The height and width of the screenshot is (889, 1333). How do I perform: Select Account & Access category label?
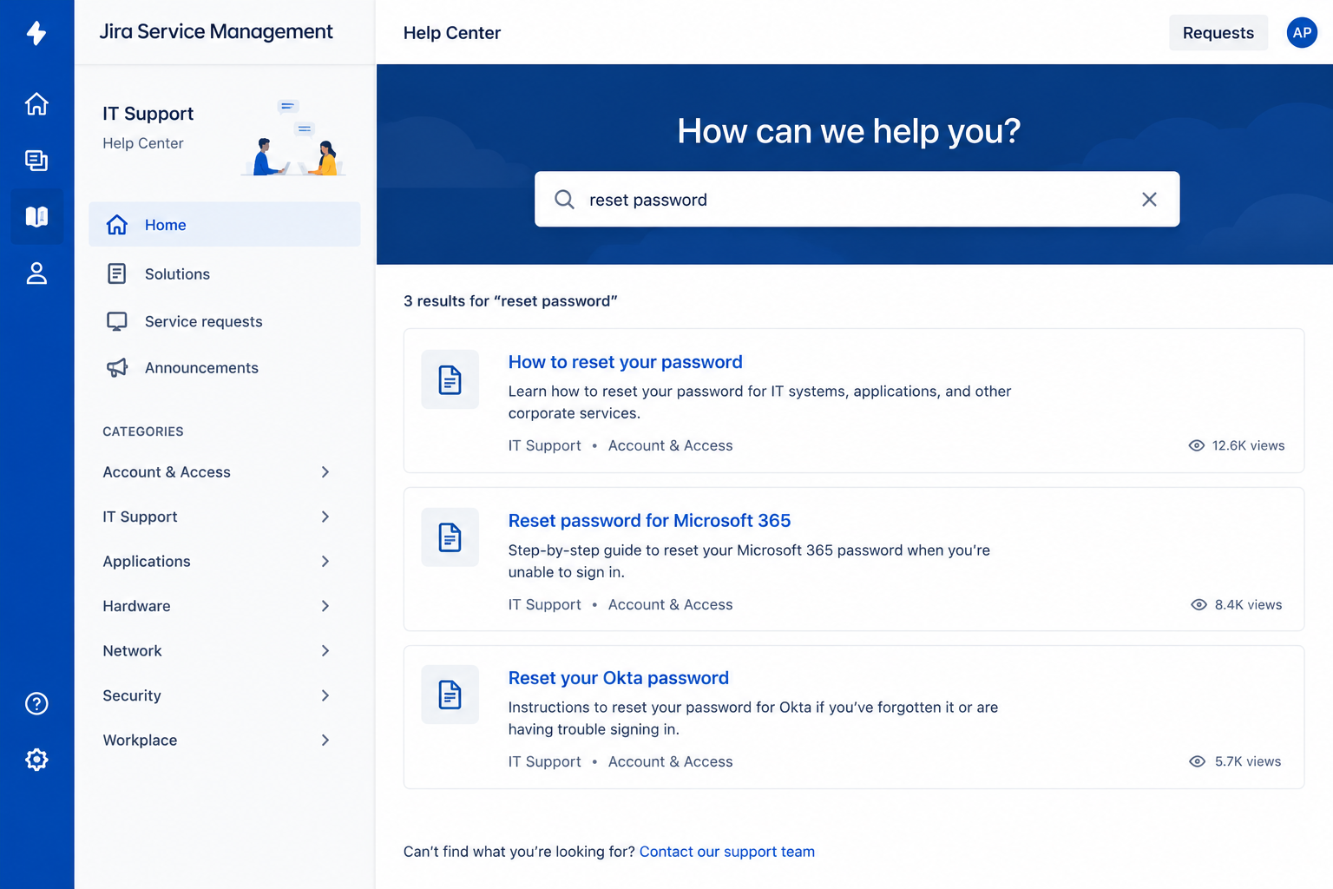[167, 472]
